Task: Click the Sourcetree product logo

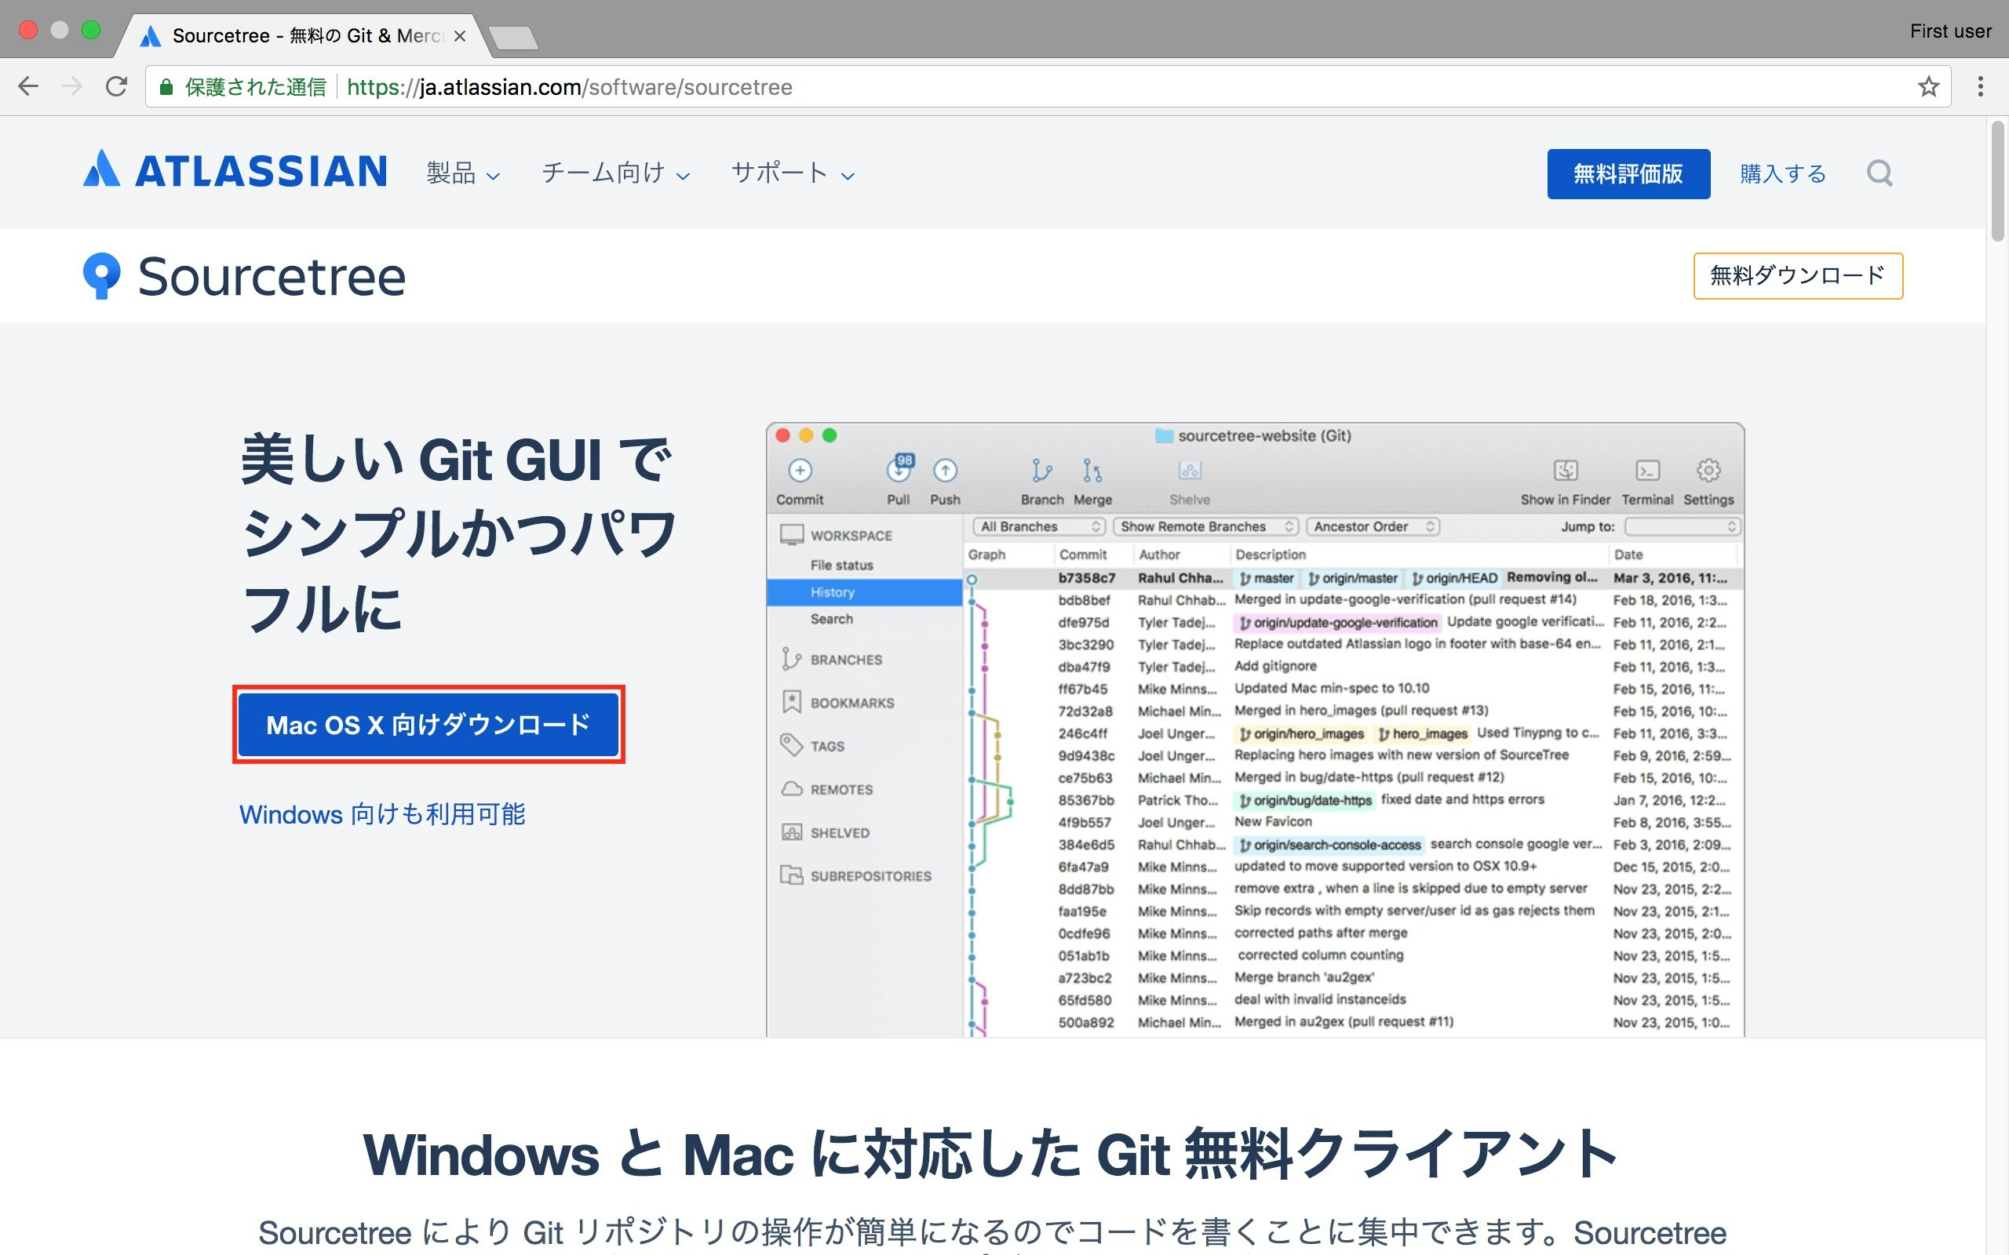Action: [245, 276]
